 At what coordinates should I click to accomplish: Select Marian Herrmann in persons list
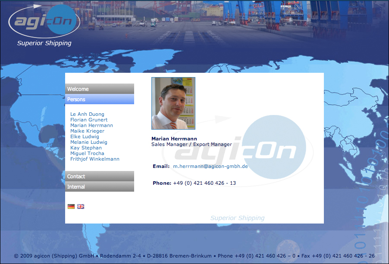pyautogui.click(x=91, y=126)
